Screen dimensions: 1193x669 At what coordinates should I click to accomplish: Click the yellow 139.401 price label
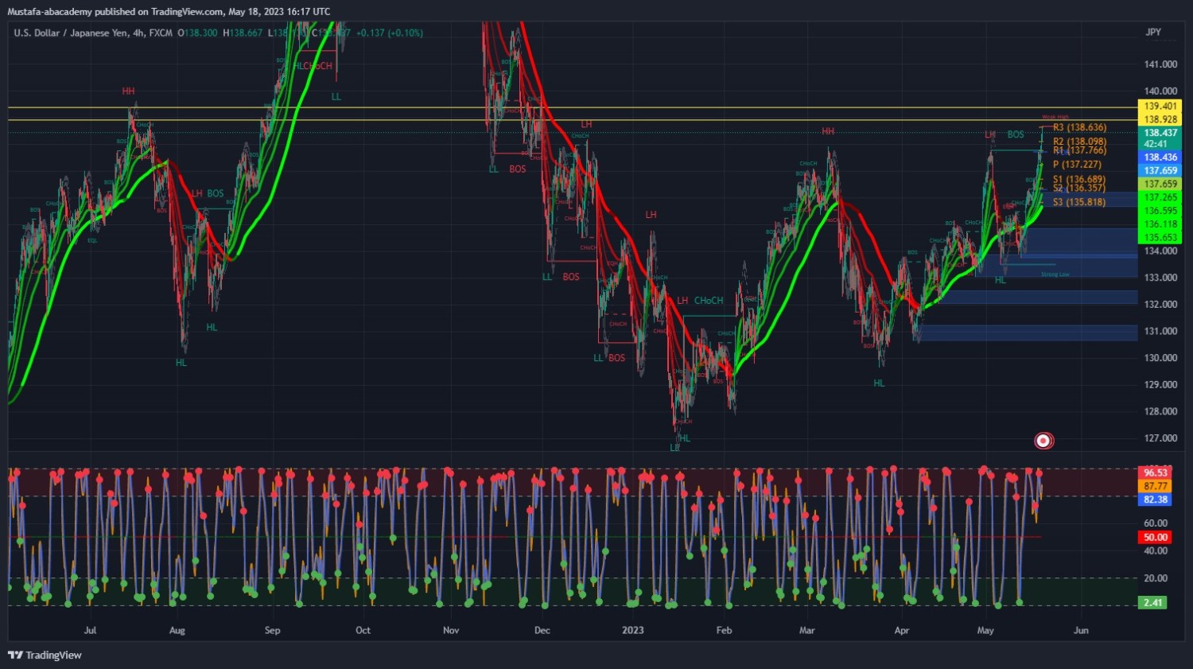click(1160, 106)
